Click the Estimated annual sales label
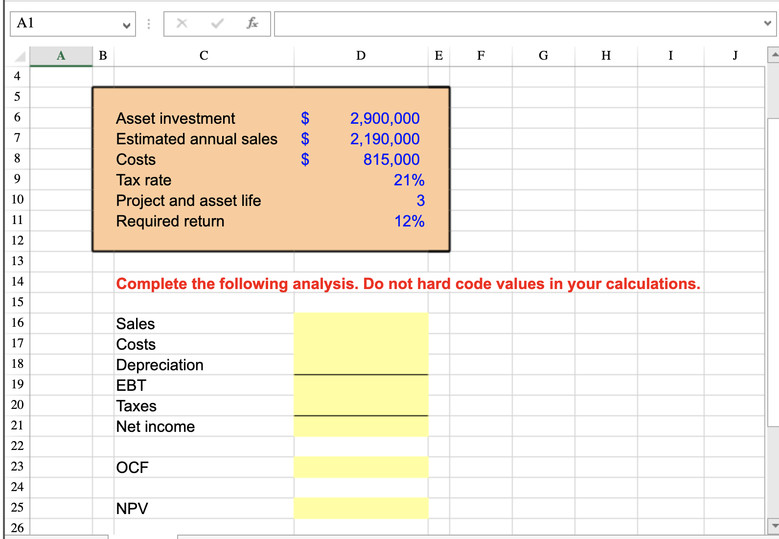779x539 pixels. pos(197,139)
